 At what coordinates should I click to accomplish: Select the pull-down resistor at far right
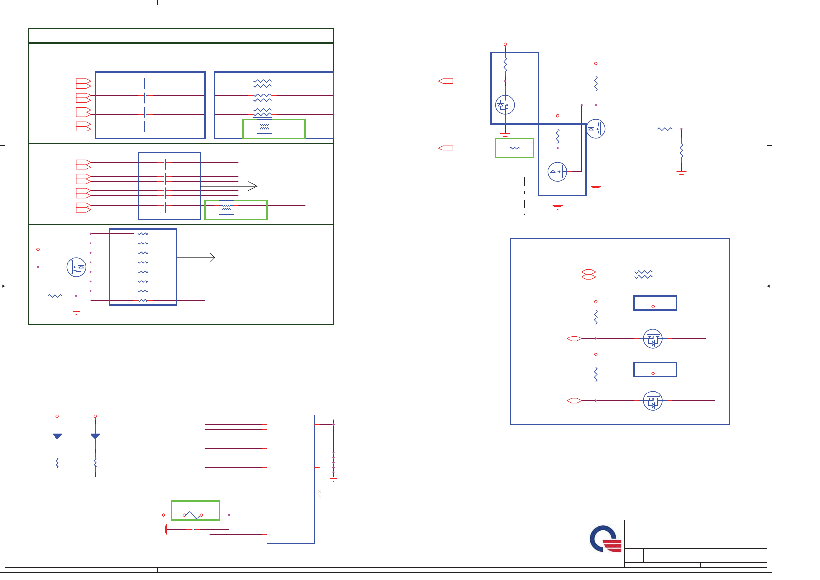[681, 150]
